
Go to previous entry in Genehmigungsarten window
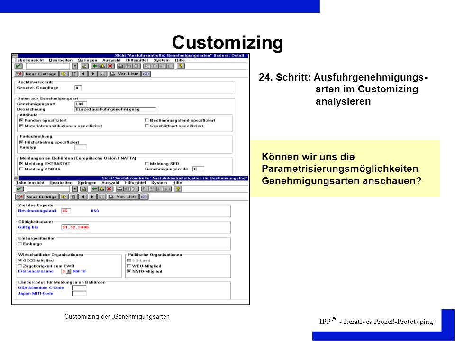[83, 74]
